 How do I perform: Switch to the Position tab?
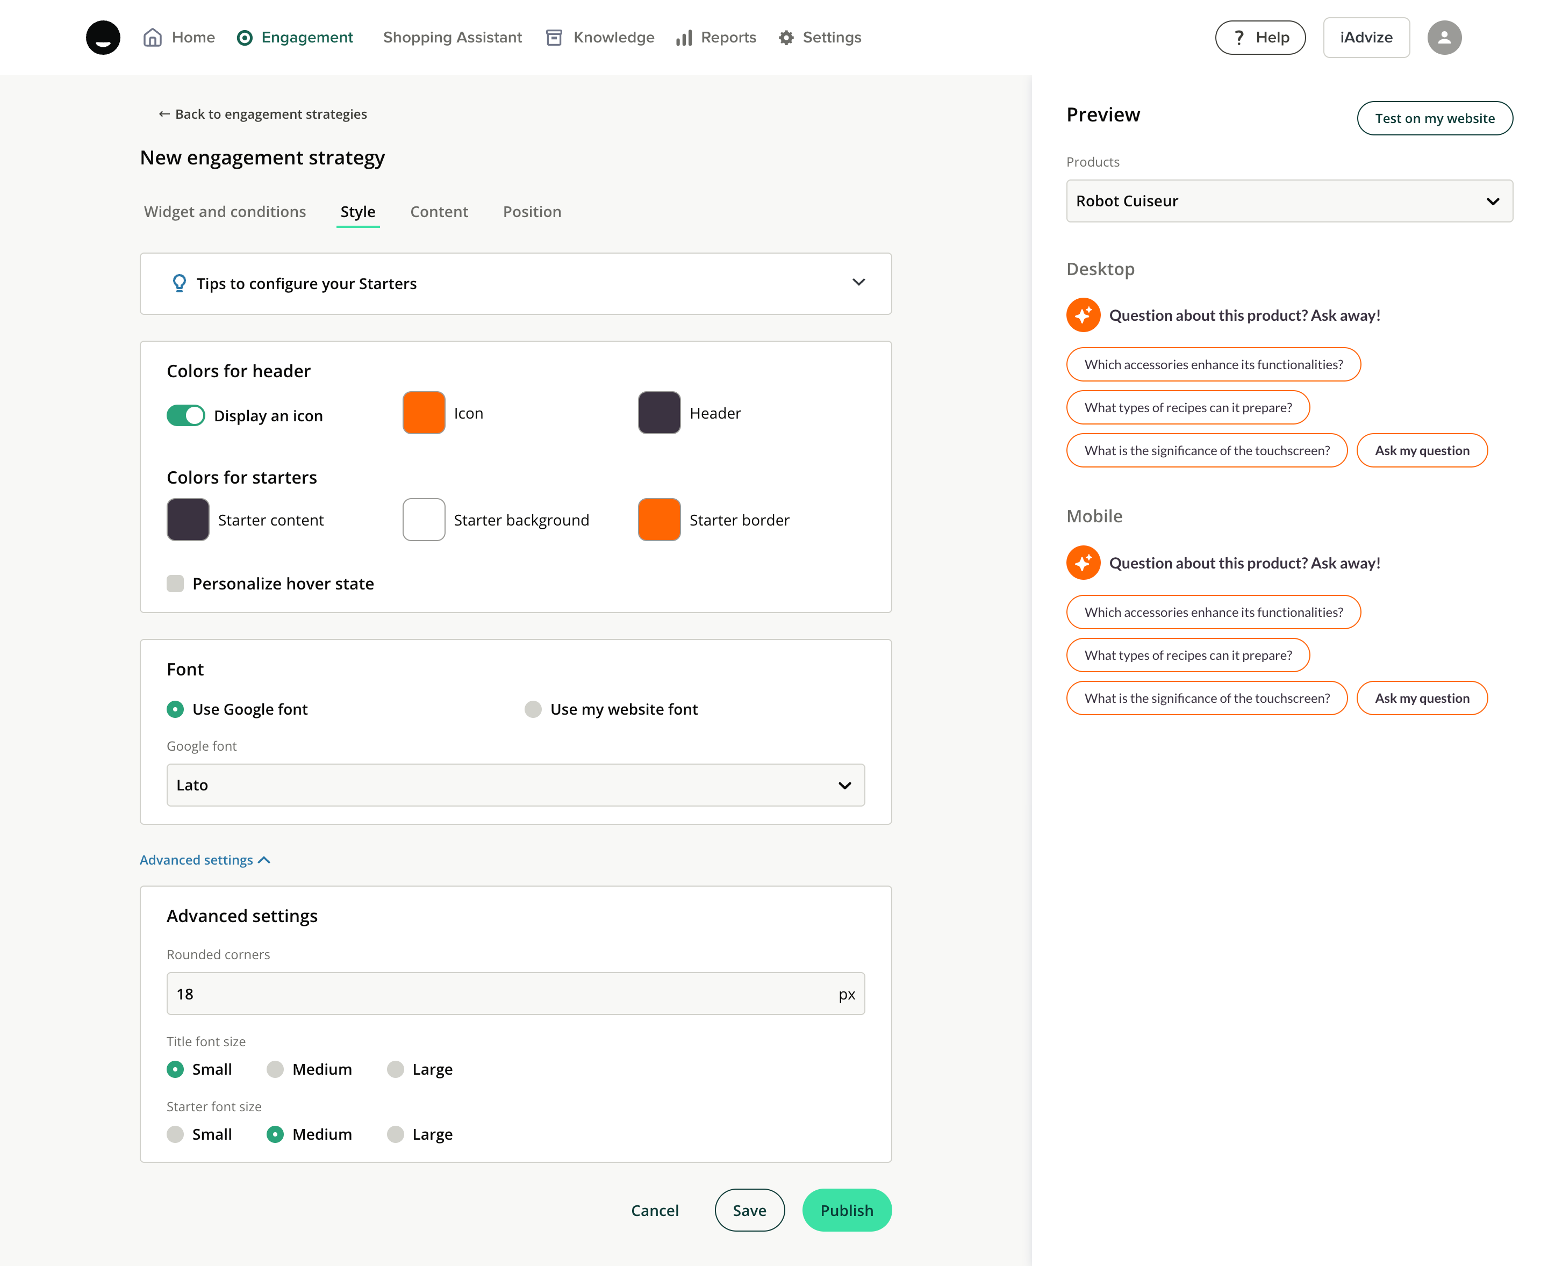tap(532, 212)
